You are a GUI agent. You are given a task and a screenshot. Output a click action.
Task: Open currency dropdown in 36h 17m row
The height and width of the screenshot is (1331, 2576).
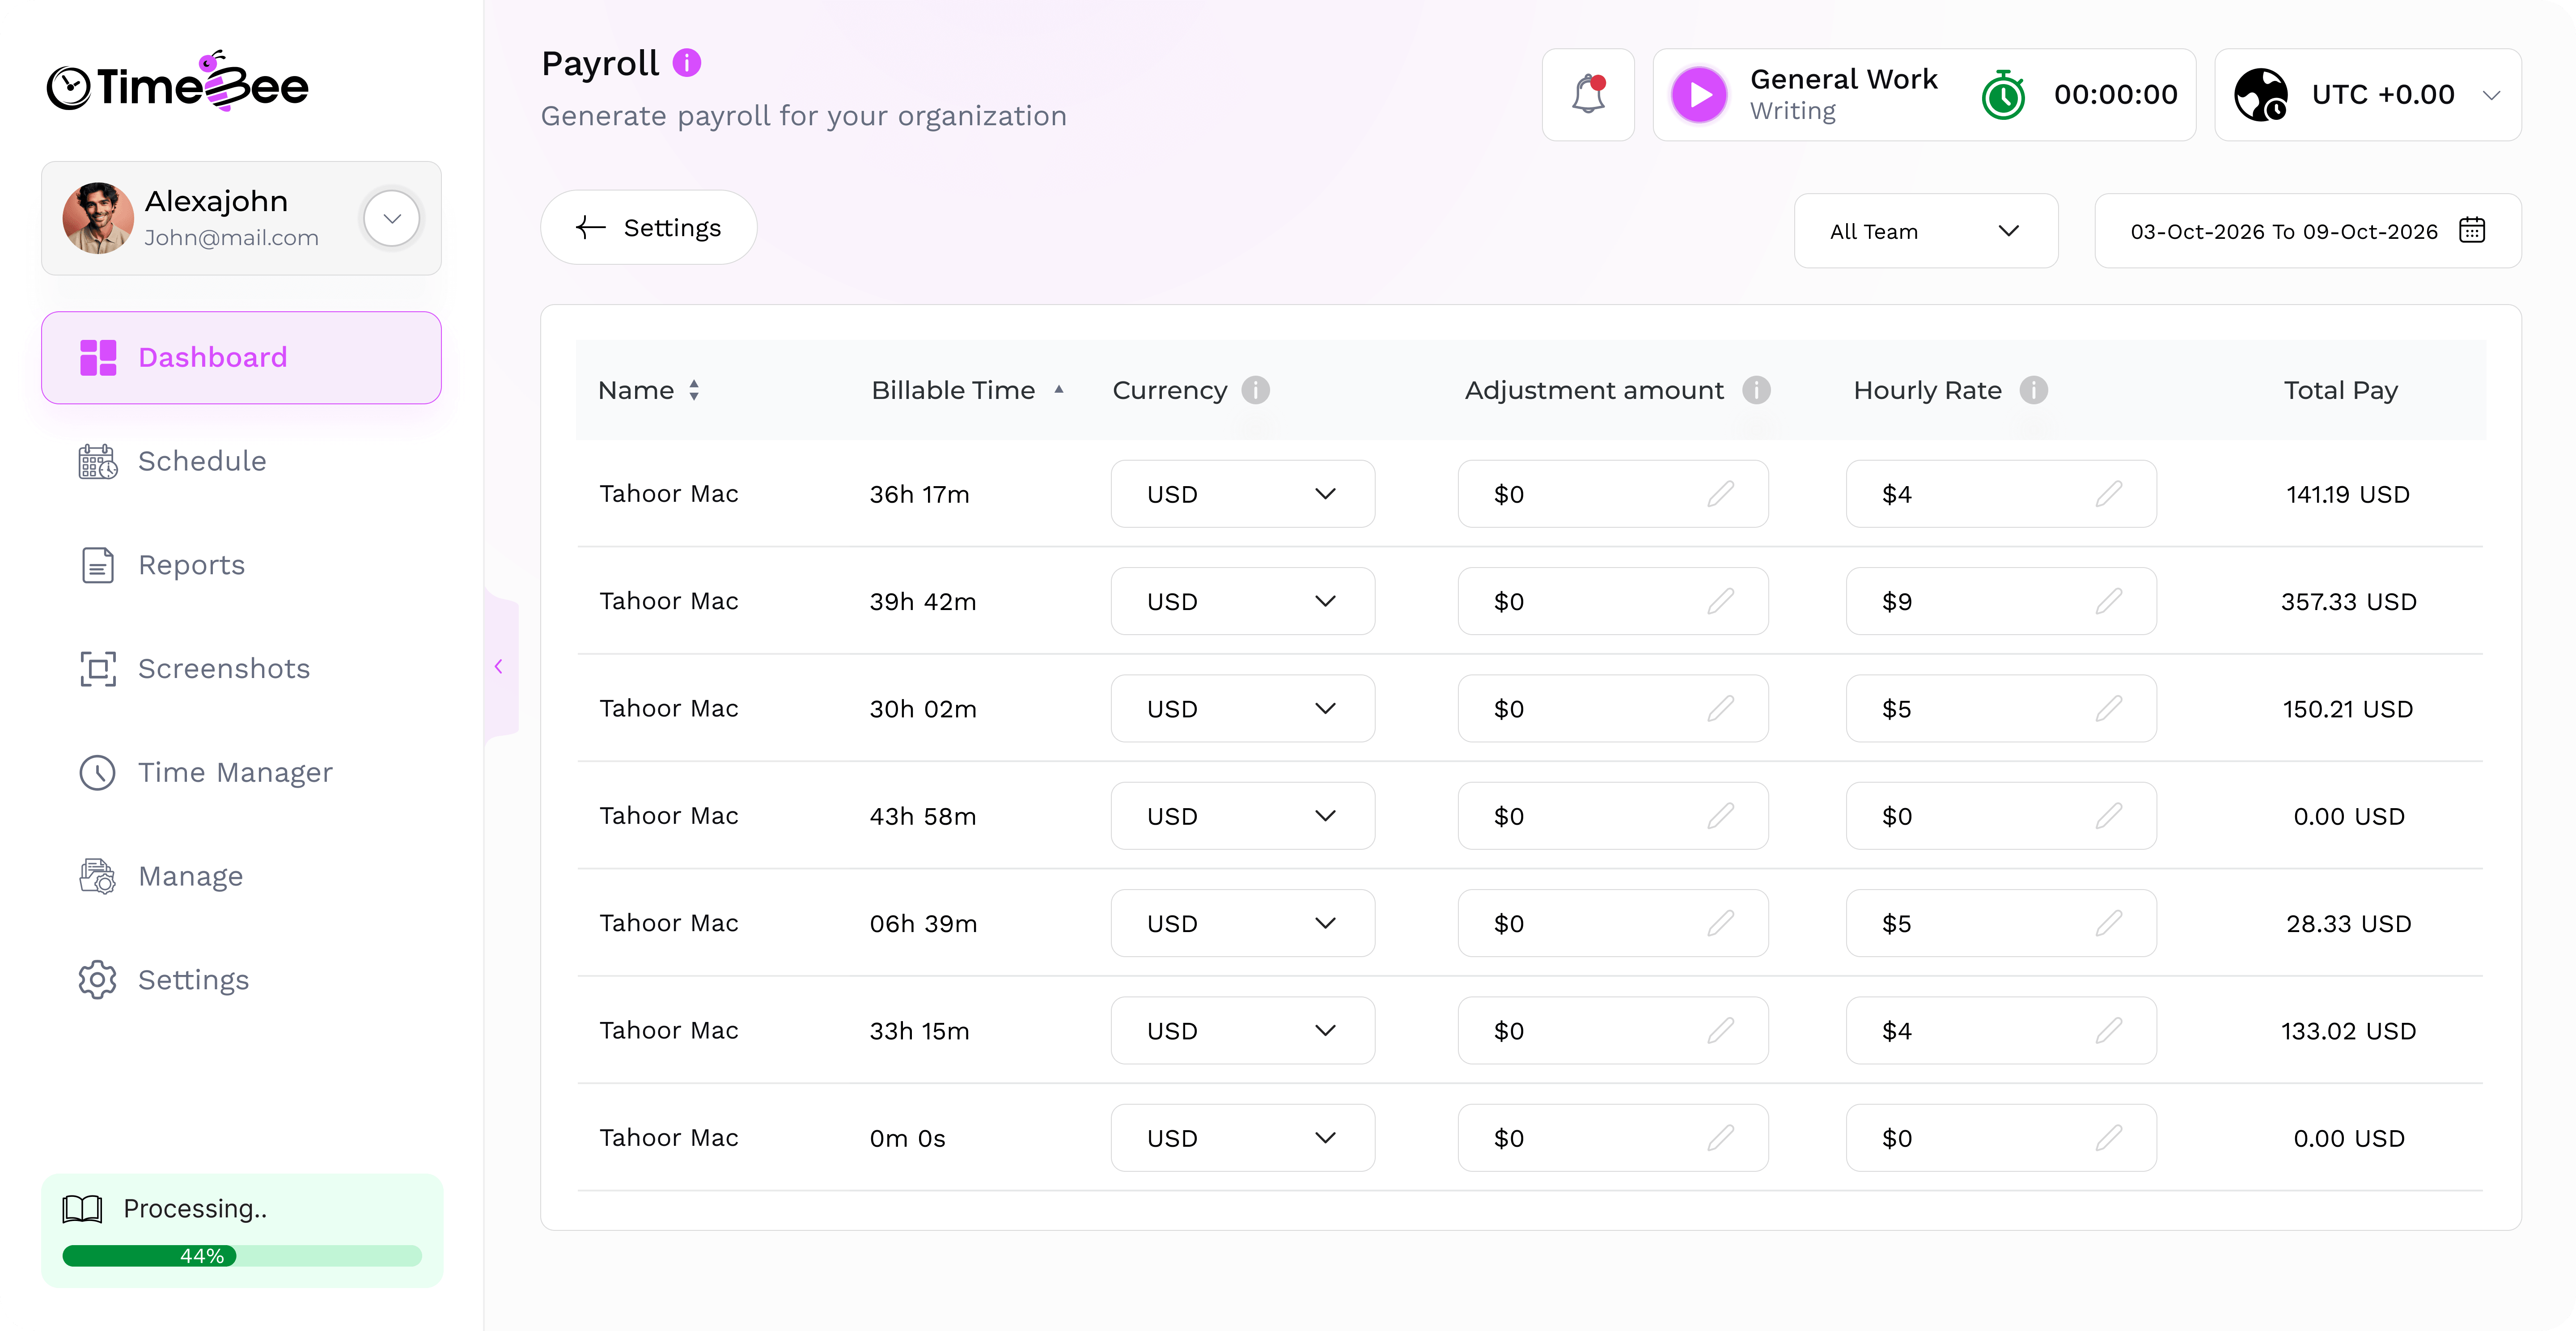click(1243, 494)
